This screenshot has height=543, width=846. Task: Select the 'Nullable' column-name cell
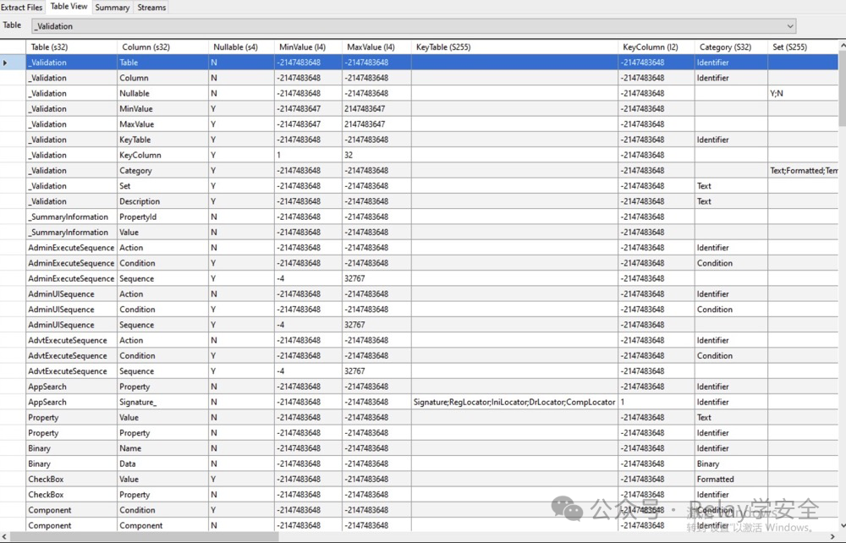(x=162, y=93)
